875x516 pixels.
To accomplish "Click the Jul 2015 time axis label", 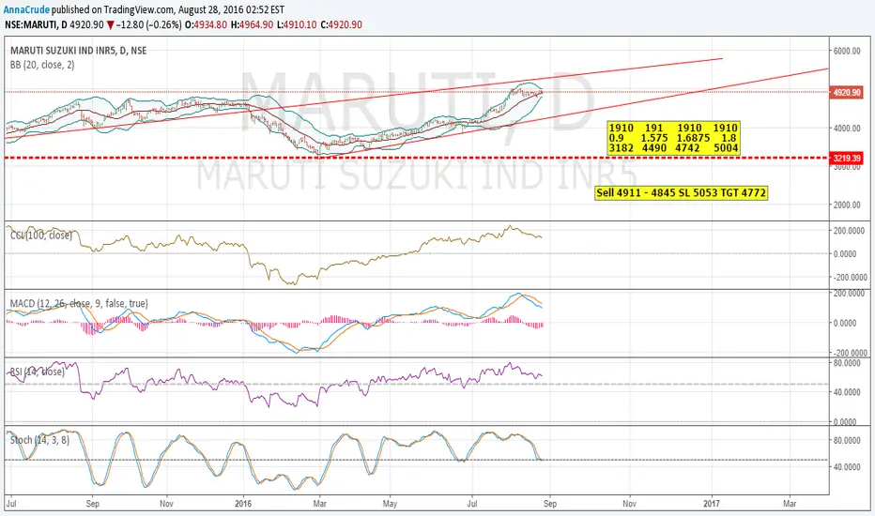I will coord(10,504).
